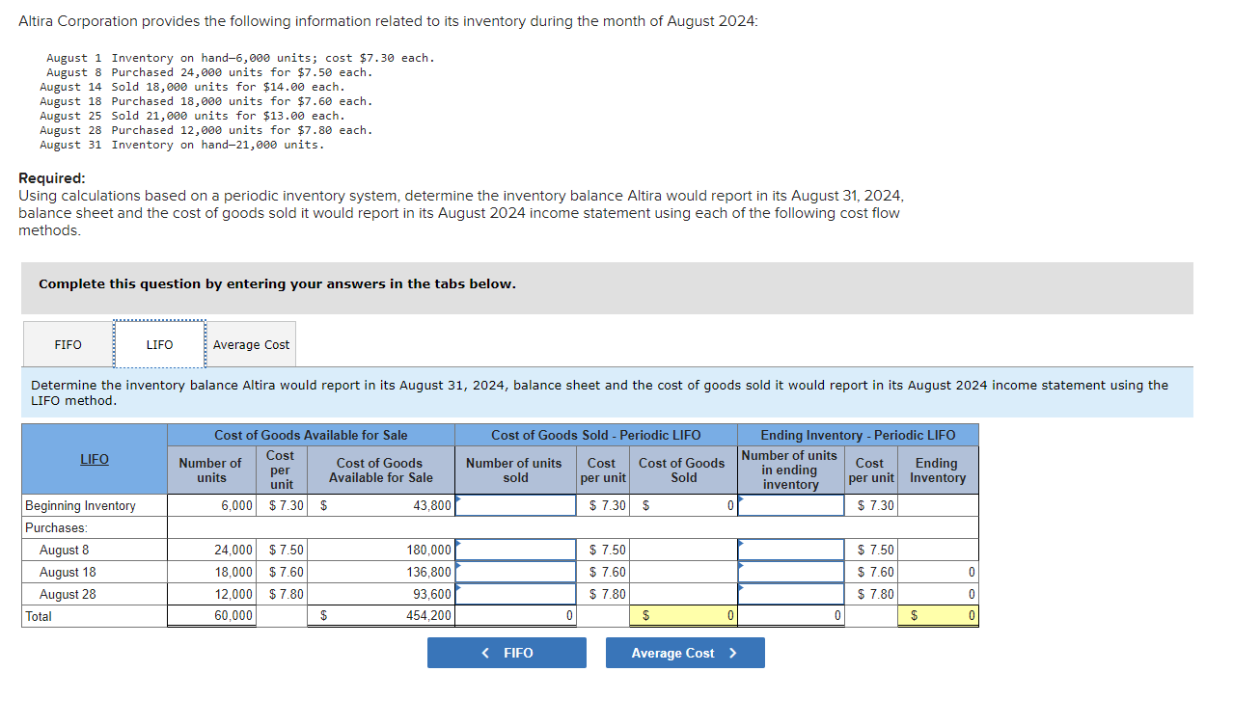1233x726 pixels.
Task: Click the August 8 row label
Action: coord(95,550)
